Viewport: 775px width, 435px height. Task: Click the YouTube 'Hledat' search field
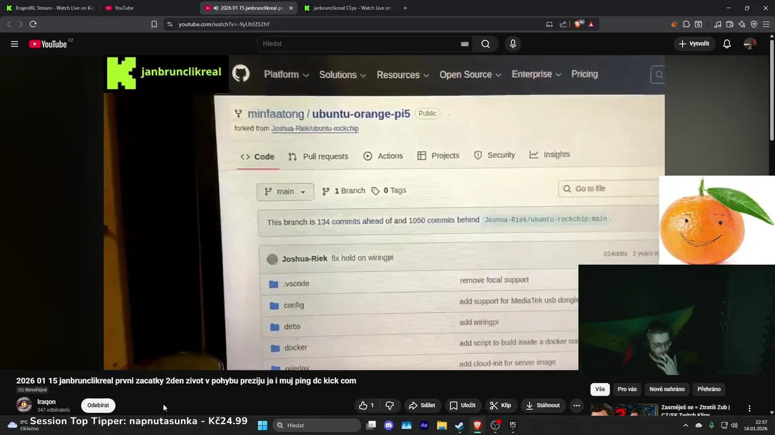tap(363, 43)
